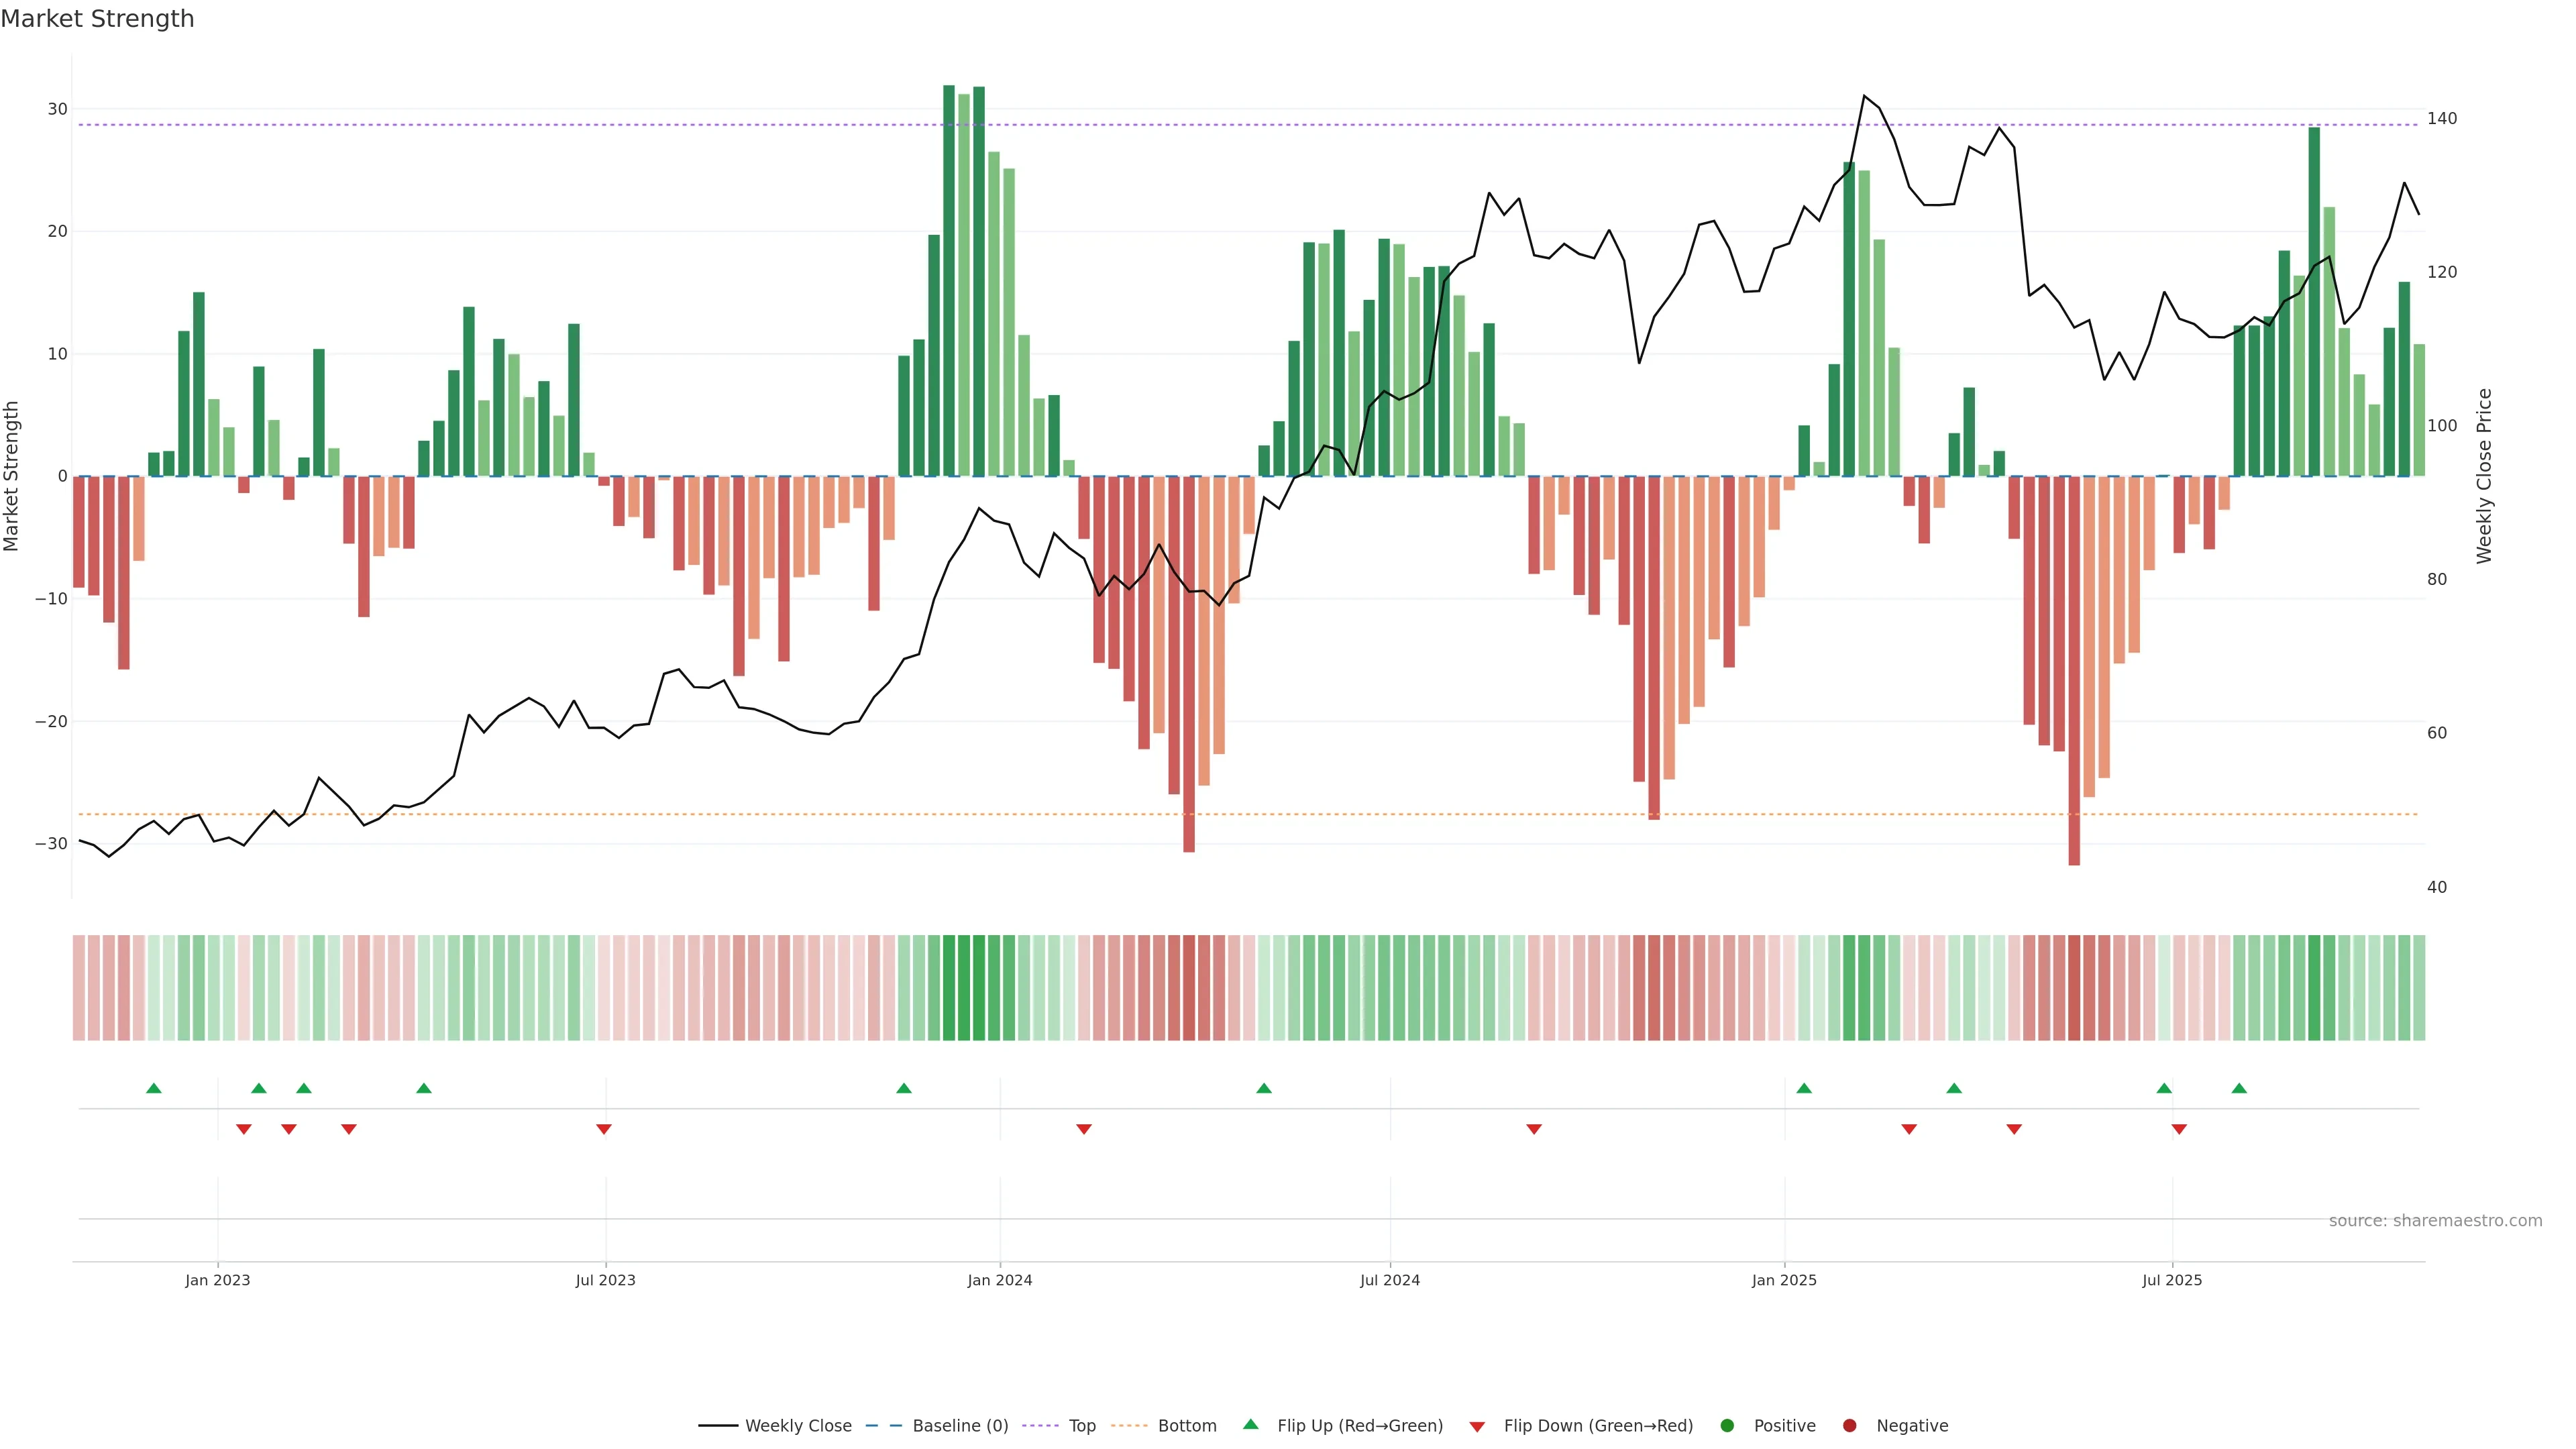Click the red flip-down triangle at Jul 2023

(604, 1129)
